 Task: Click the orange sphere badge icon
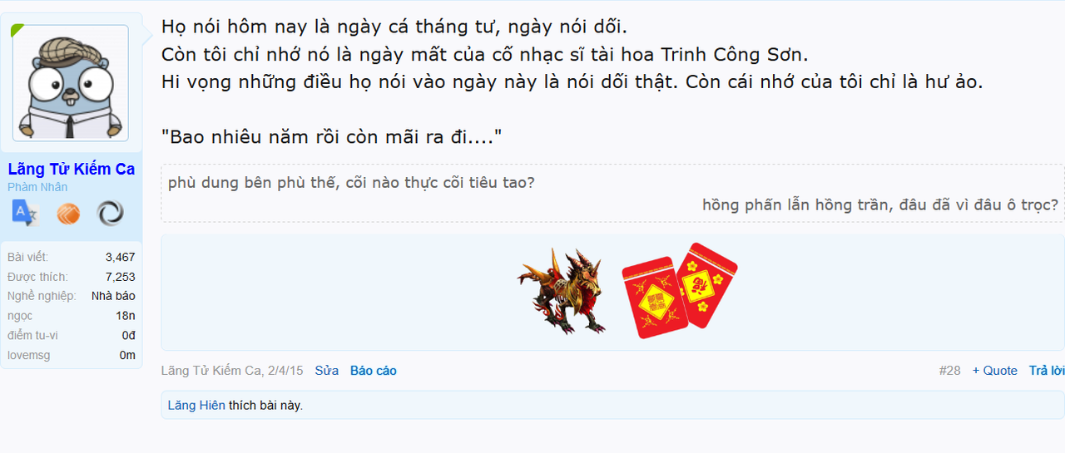pos(68,214)
